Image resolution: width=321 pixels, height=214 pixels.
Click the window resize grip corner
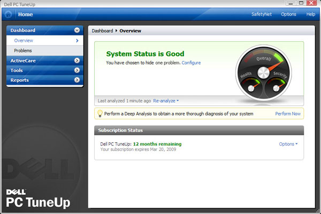(x=318, y=211)
